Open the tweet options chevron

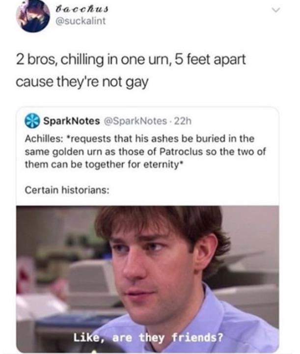tap(275, 10)
